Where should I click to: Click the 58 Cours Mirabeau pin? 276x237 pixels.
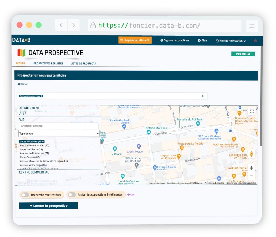point(217,131)
